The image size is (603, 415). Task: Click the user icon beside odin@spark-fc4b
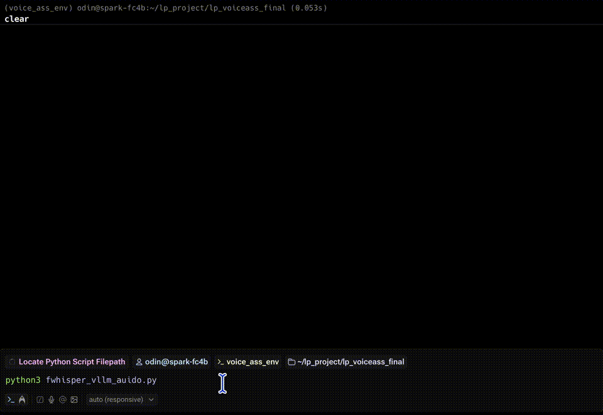point(139,362)
